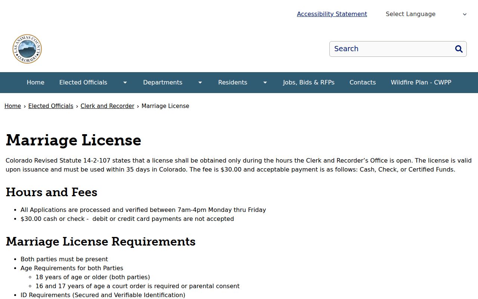Viewport: 478px width, 299px height.
Task: Open the Contacts menu item
Action: [363, 83]
